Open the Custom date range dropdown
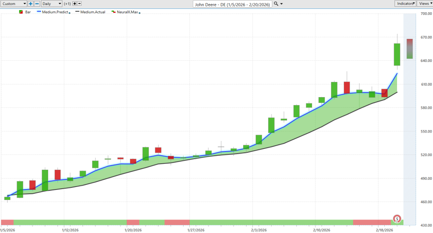Screen dimensions: 433x233 pos(14,4)
